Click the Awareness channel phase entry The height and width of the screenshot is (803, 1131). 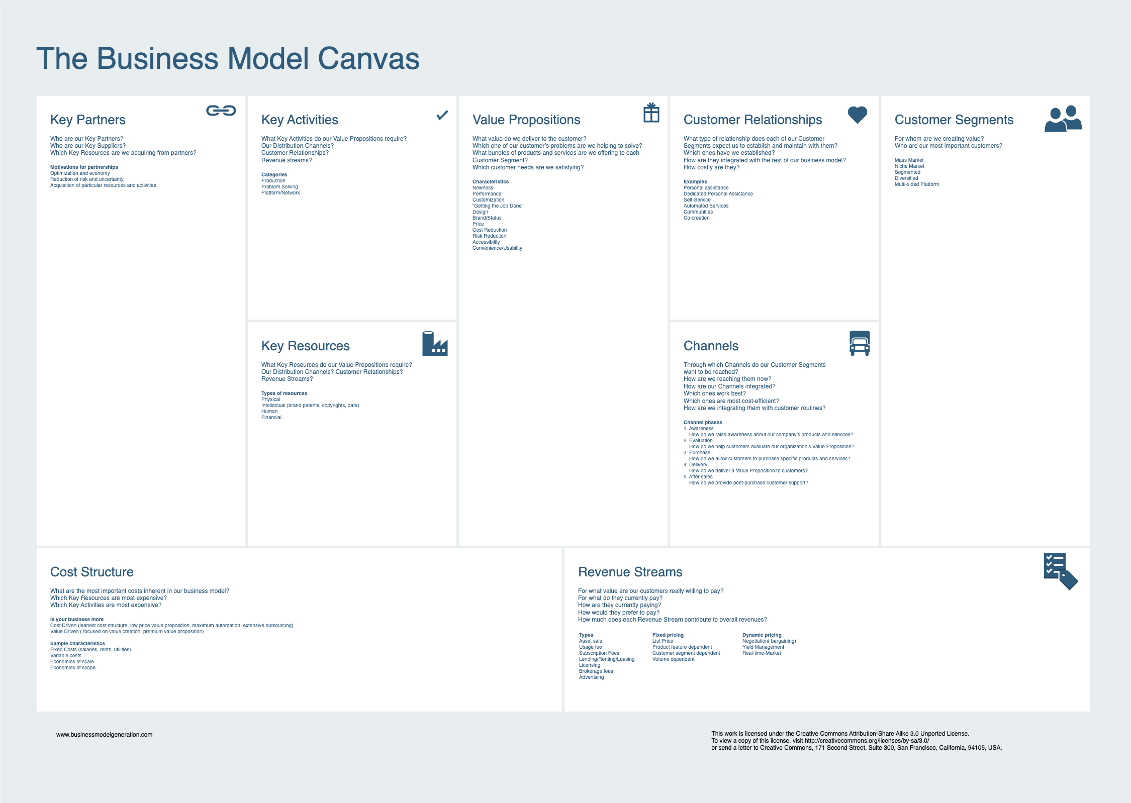(x=699, y=428)
